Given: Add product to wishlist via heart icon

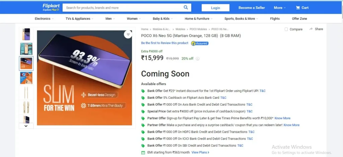Looking at the screenshot, I should [x=128, y=34].
